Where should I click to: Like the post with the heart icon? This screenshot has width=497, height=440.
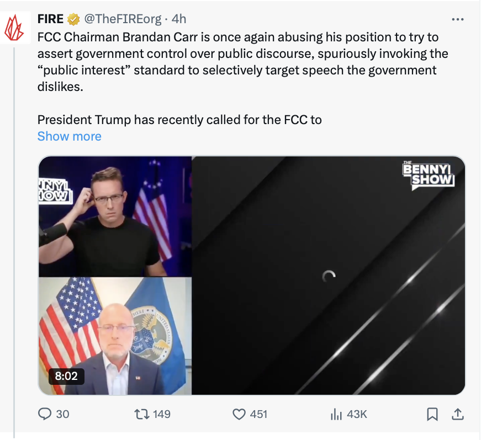[x=239, y=414]
